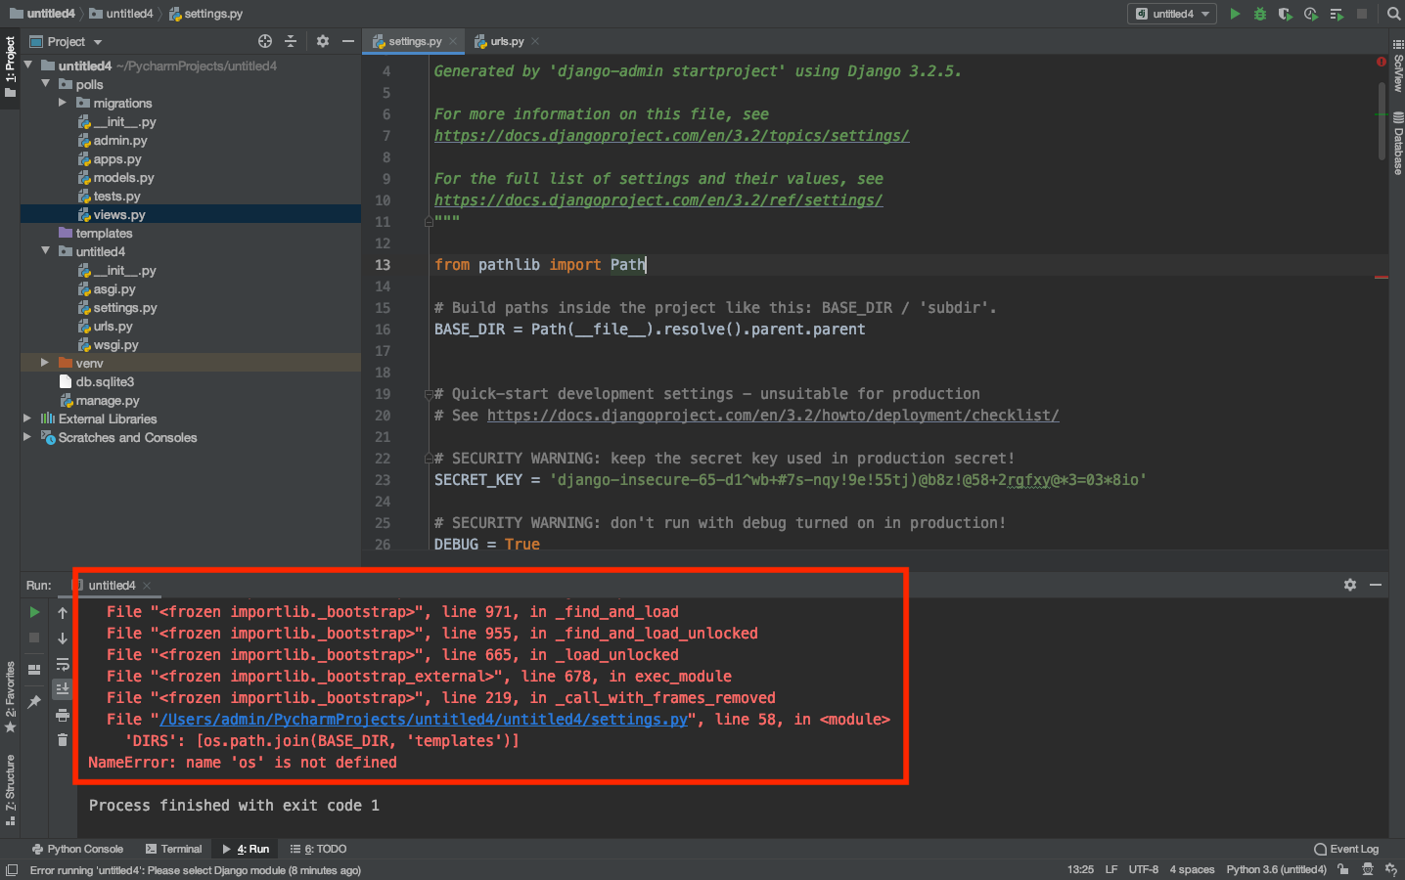The width and height of the screenshot is (1405, 880).
Task: Toggle scroll to end in Run console
Action: 63,688
